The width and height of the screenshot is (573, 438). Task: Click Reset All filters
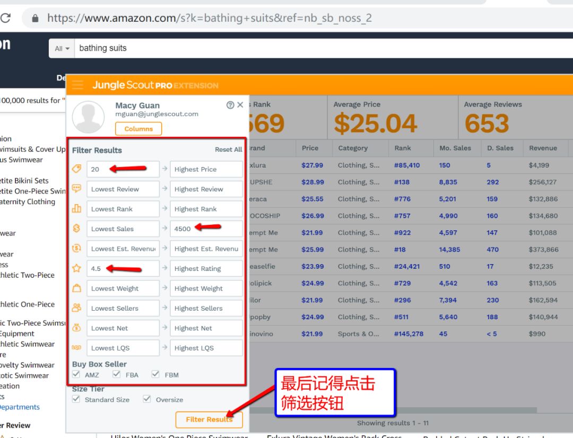[x=228, y=150]
